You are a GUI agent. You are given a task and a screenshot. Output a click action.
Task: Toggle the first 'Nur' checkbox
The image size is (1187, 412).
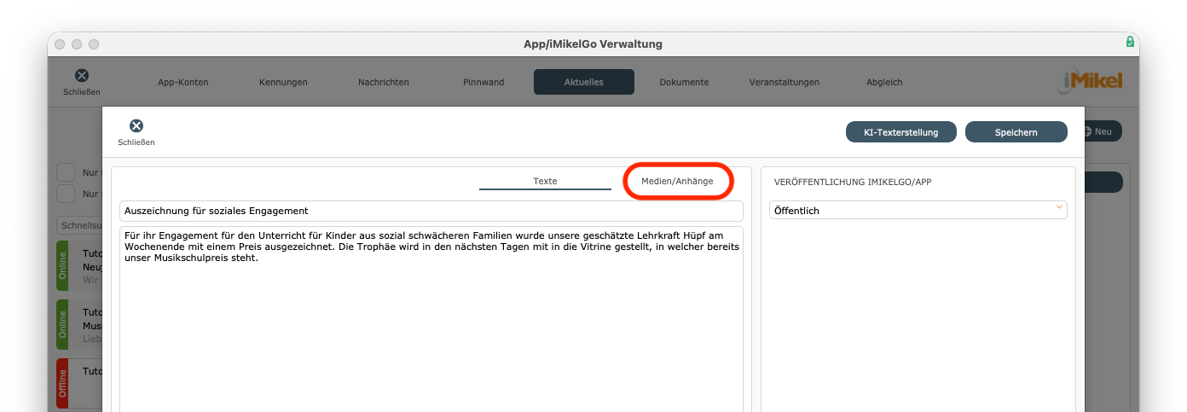click(x=66, y=171)
